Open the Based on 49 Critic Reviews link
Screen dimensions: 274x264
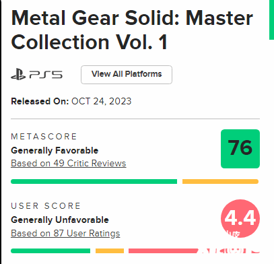[x=69, y=163]
